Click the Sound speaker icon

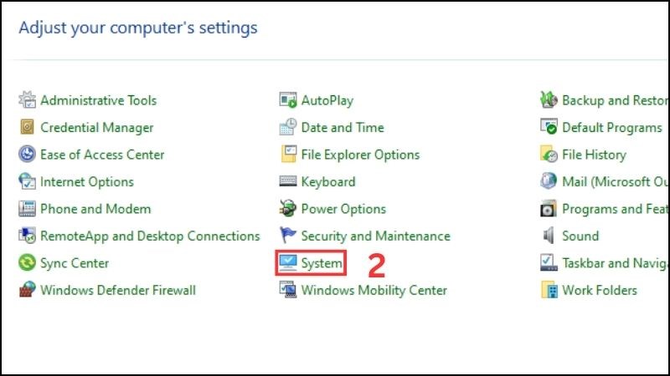tap(549, 236)
